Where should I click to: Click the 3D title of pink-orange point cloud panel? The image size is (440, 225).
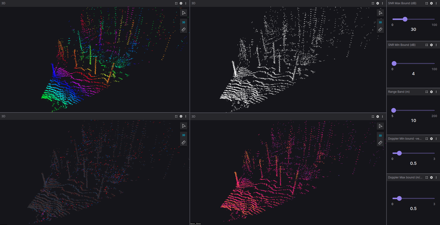tap(193, 116)
